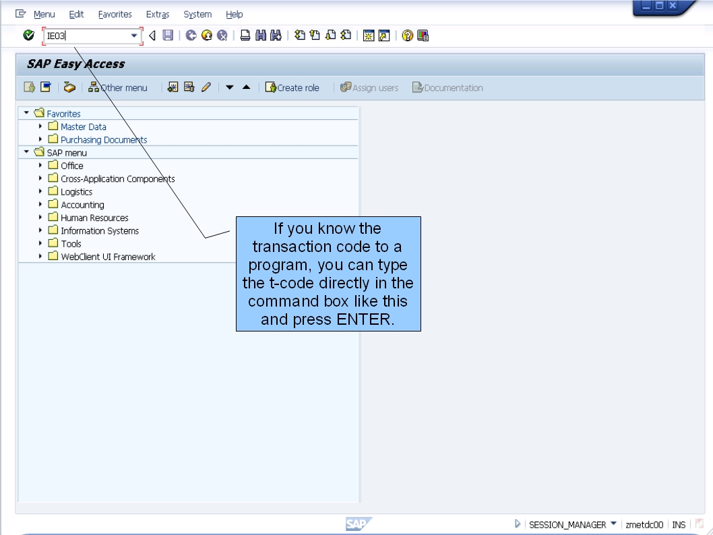This screenshot has width=713, height=535.
Task: Open SAP Business Workplace icon
Action: point(69,88)
